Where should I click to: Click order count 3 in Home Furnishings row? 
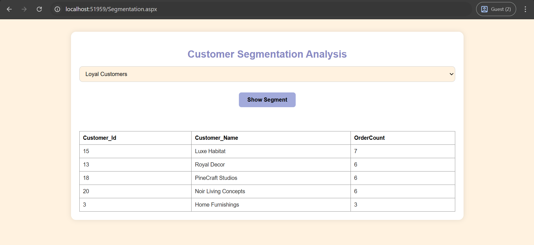point(403,205)
